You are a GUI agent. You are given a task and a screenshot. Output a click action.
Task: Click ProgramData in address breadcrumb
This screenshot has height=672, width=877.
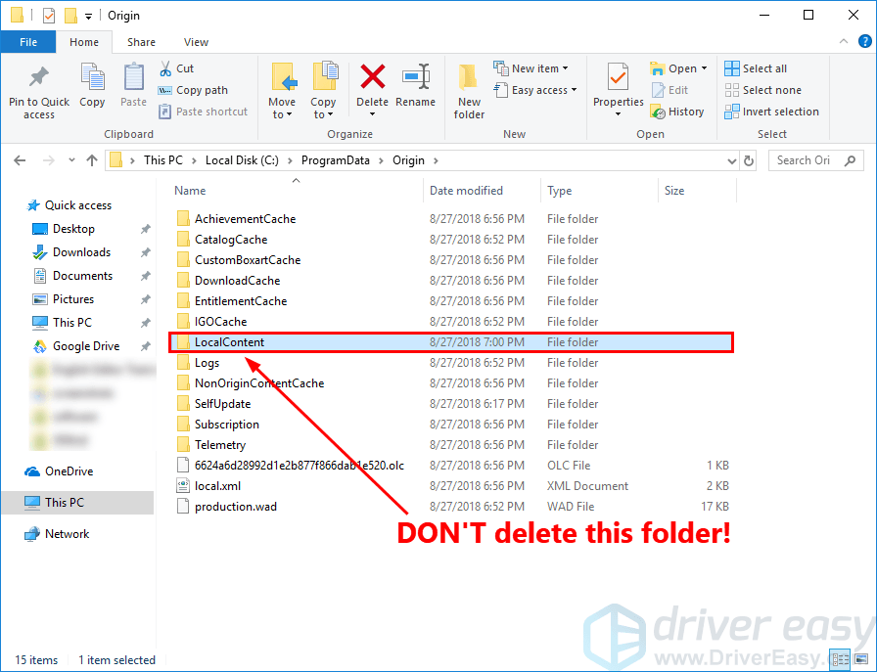(x=335, y=160)
